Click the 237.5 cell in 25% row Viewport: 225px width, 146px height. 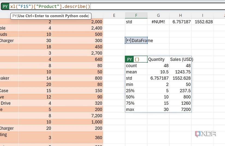click(180, 90)
